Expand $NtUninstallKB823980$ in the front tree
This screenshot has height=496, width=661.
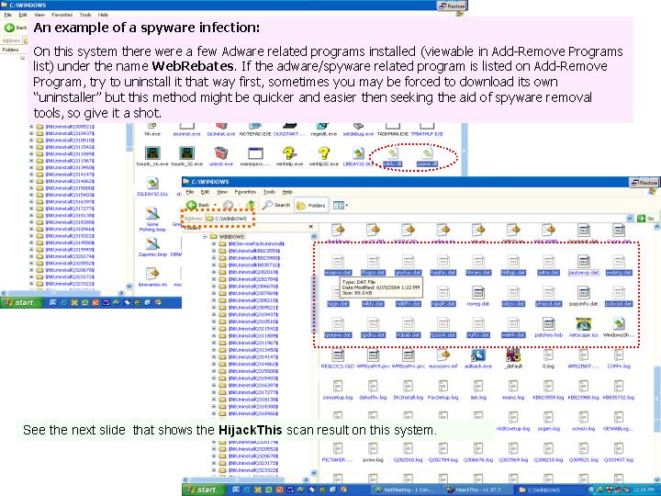click(x=214, y=258)
